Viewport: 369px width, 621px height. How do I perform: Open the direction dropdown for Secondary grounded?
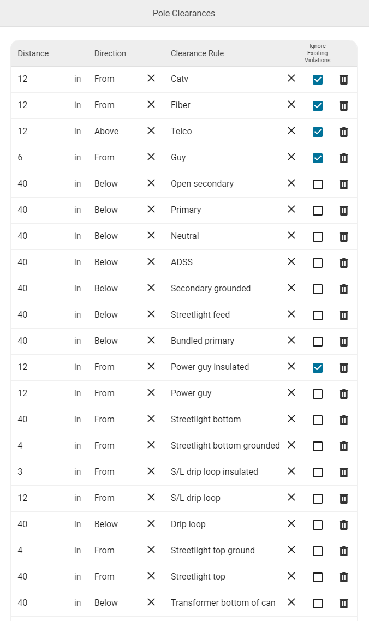[x=120, y=288]
